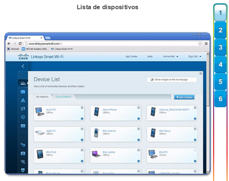Screen dimensions: 229x181
Task: Go back in the browser
Action: point(9,44)
